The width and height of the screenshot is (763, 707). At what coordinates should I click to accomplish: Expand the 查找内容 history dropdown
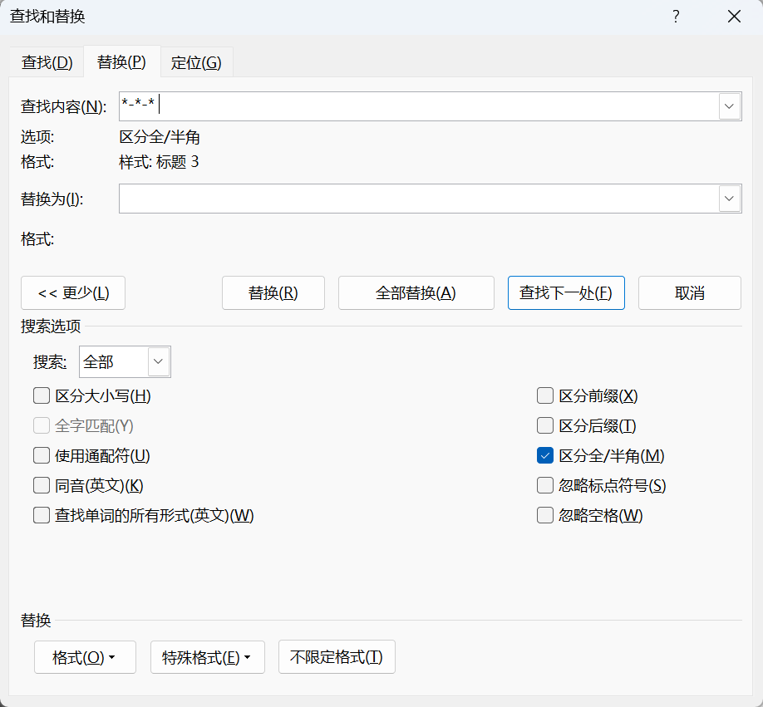pyautogui.click(x=729, y=106)
